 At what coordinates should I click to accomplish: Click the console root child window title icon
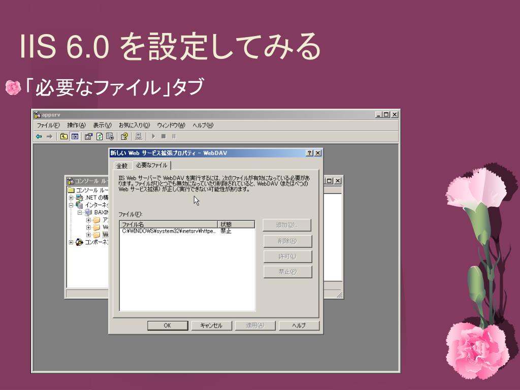click(x=70, y=181)
